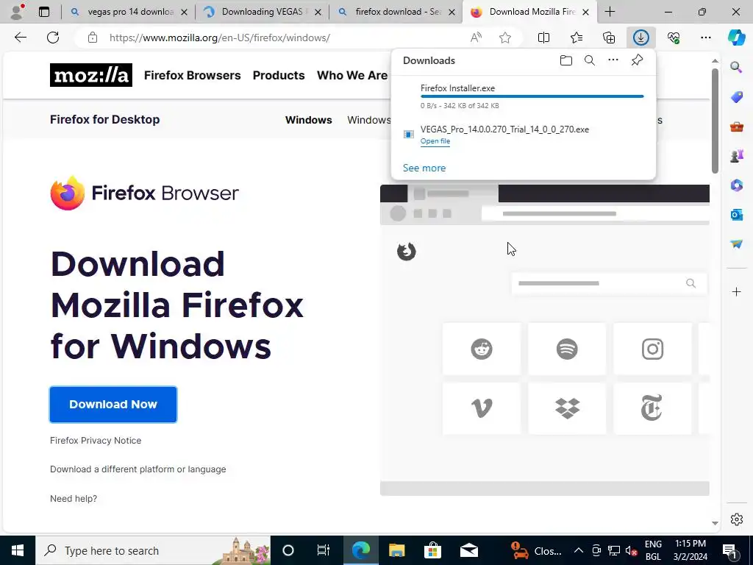
Task: Activate Read aloud icon in address bar
Action: tap(476, 38)
